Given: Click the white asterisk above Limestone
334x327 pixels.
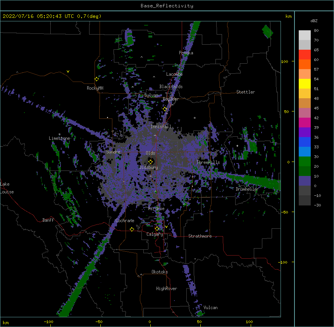Looking at the screenshot, I should tap(59, 134).
